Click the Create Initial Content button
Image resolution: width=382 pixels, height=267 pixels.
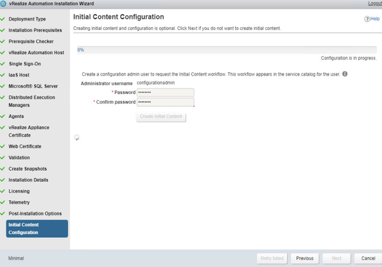(x=161, y=117)
